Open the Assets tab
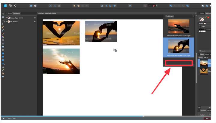 10,13
